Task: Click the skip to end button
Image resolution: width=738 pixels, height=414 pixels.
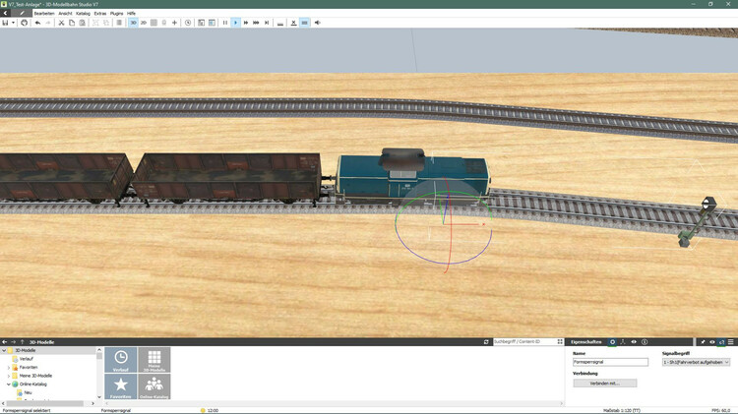Action: [x=267, y=23]
